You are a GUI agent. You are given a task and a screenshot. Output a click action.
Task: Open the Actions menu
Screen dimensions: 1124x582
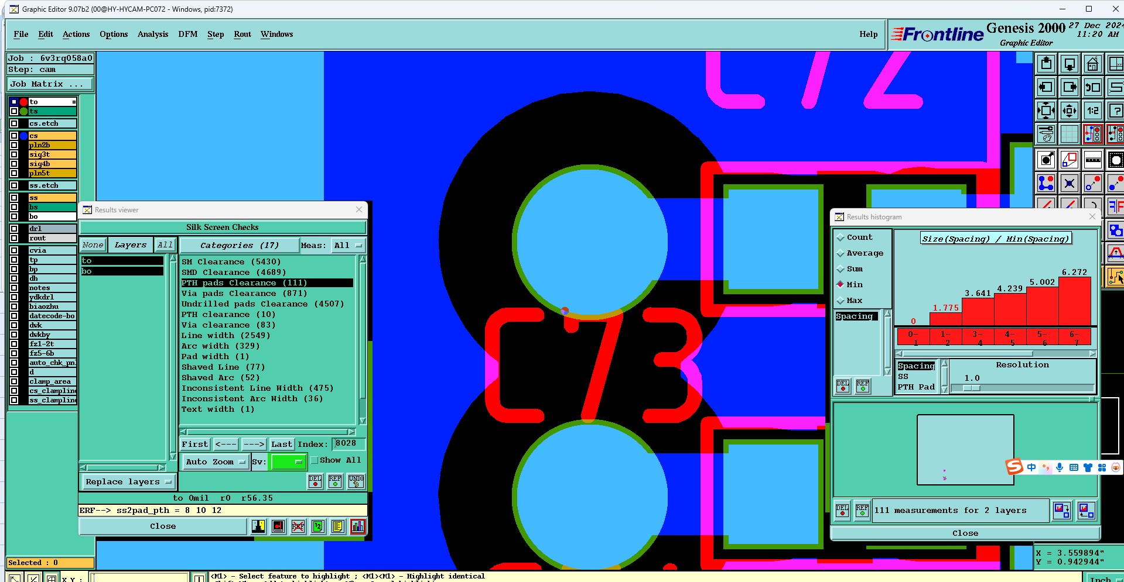76,35
